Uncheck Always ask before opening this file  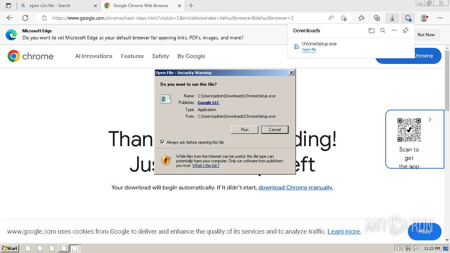162,142
